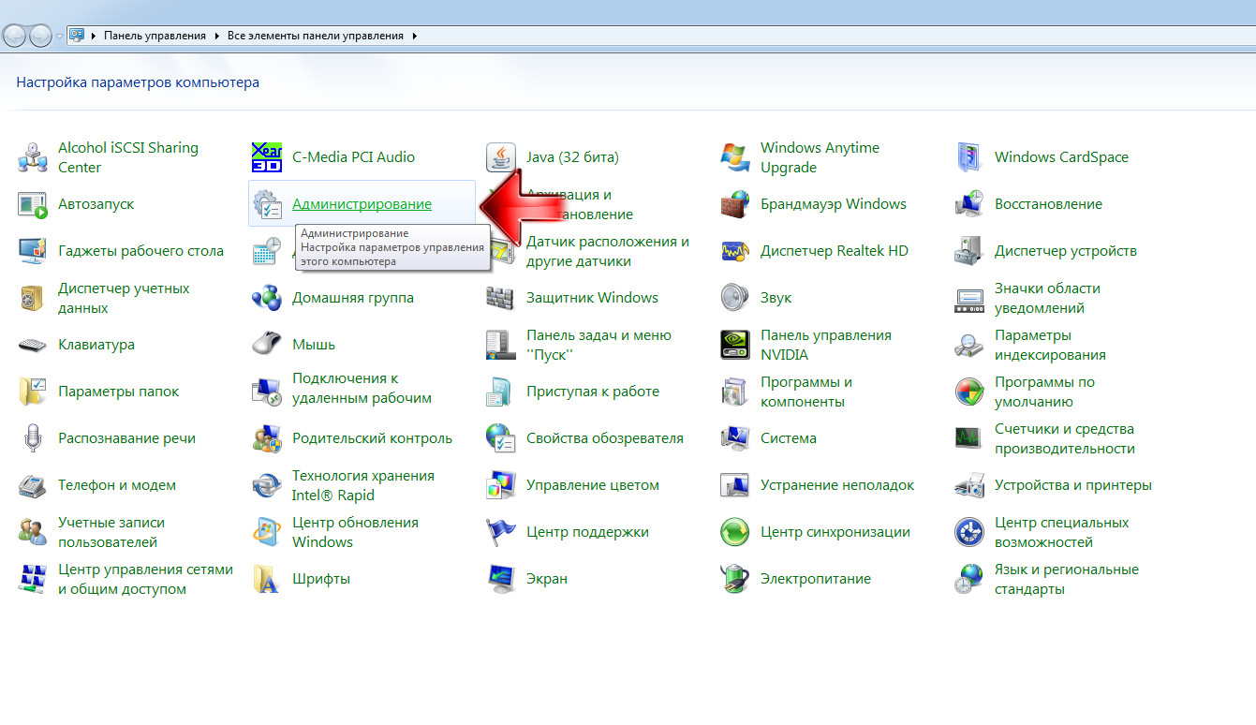Open the Диспетчер устройств icon
This screenshot has width=1256, height=725.
(x=969, y=251)
